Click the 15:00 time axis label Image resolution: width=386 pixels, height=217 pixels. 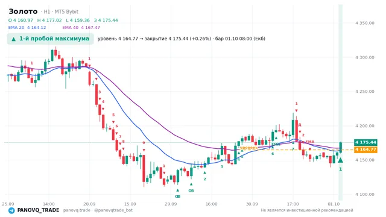point(130,204)
